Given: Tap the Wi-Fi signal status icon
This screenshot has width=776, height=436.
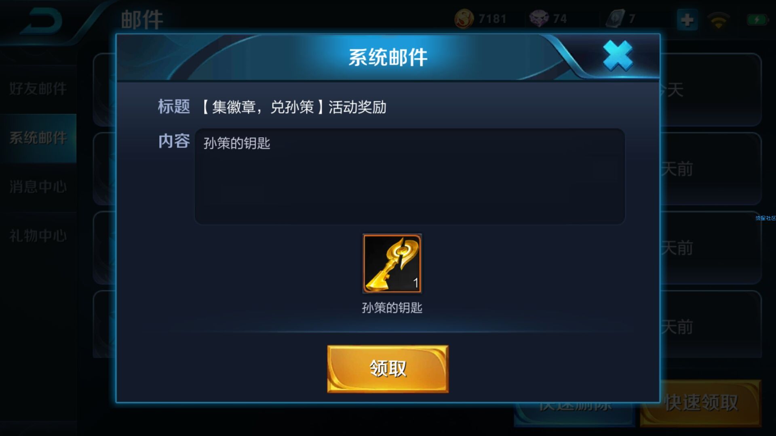Looking at the screenshot, I should coord(718,20).
